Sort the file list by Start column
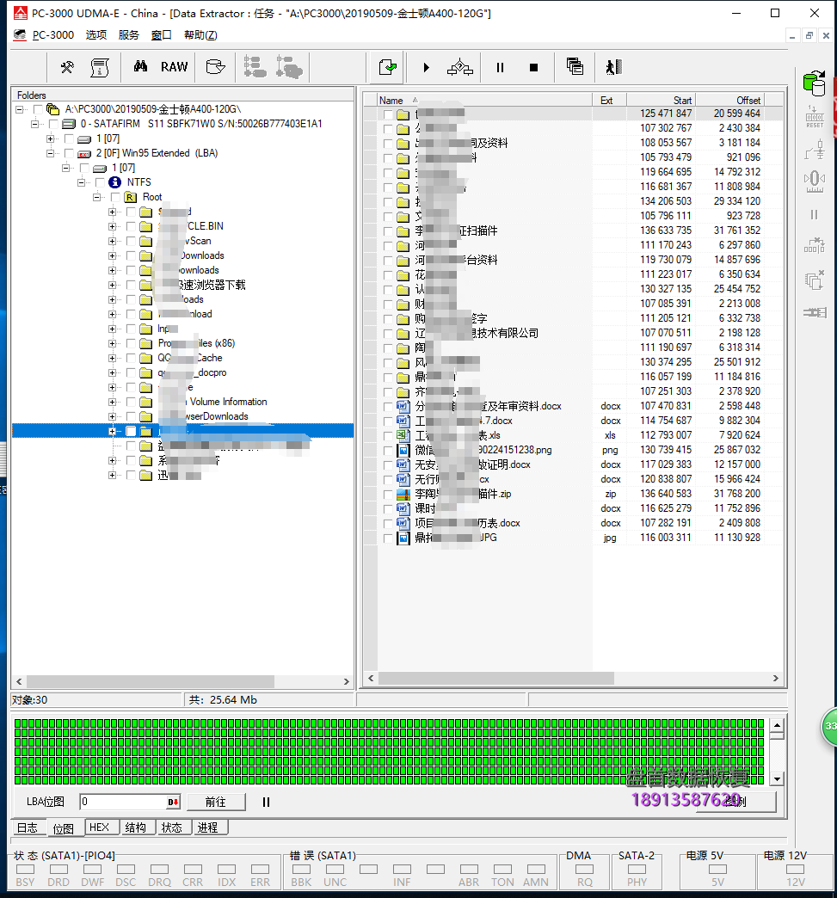Image resolution: width=837 pixels, height=898 pixels. click(x=661, y=100)
